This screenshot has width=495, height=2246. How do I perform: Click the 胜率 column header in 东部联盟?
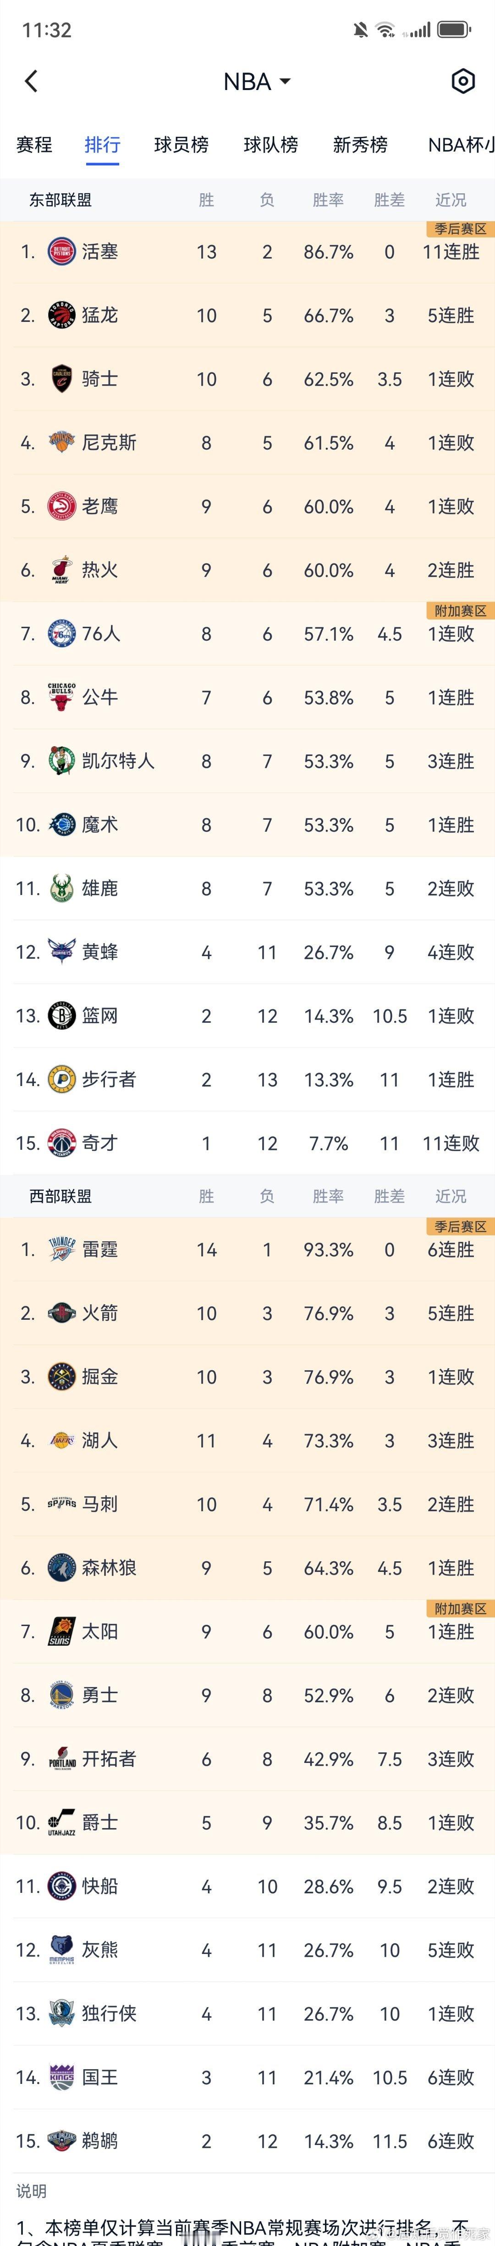pyautogui.click(x=328, y=200)
